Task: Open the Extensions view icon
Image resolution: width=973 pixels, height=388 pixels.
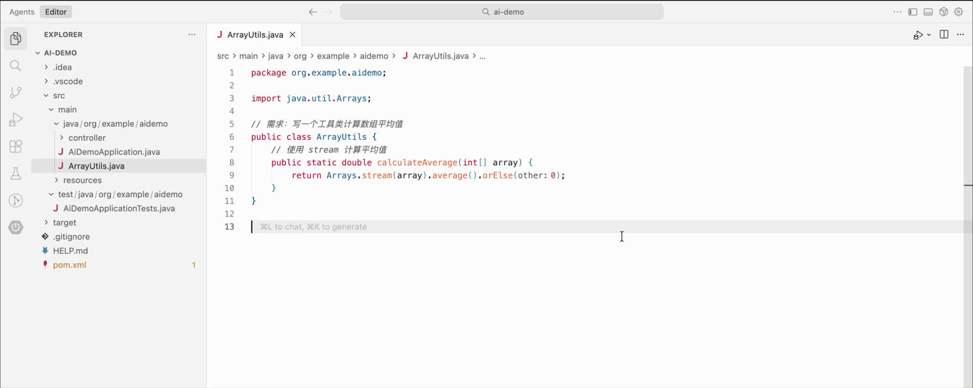Action: coord(15,146)
